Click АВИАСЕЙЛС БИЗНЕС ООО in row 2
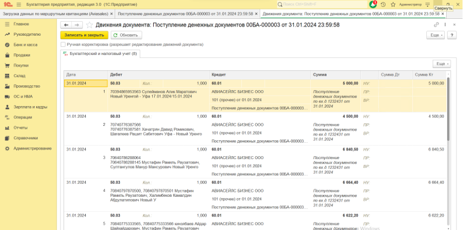This screenshot has width=463, height=230. pyautogui.click(x=238, y=124)
